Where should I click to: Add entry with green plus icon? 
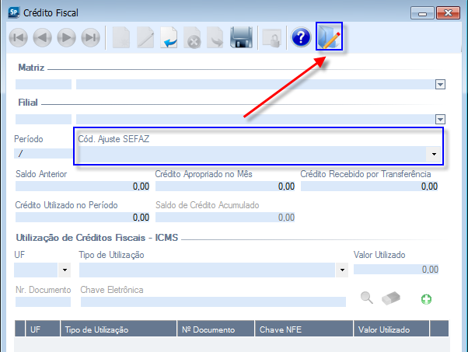(x=426, y=299)
